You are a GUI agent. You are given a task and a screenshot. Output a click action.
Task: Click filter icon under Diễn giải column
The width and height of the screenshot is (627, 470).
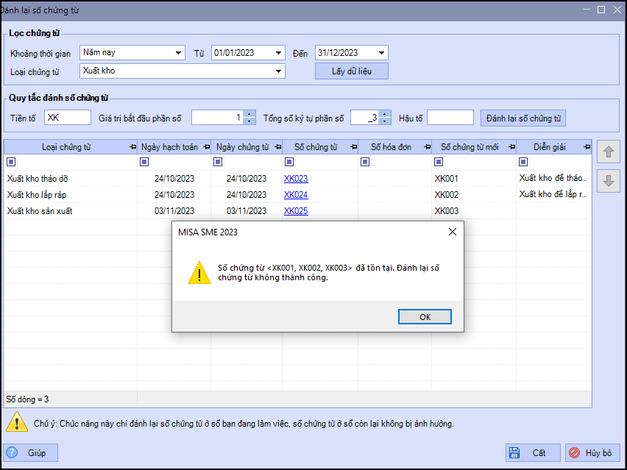pos(523,162)
